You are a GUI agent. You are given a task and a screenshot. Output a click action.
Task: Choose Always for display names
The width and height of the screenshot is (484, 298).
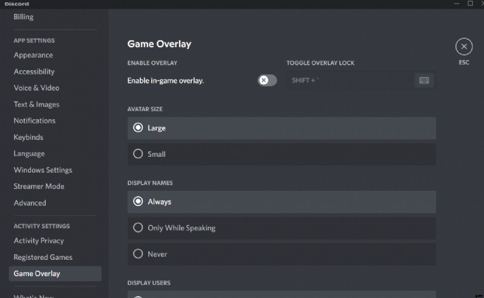click(x=281, y=202)
